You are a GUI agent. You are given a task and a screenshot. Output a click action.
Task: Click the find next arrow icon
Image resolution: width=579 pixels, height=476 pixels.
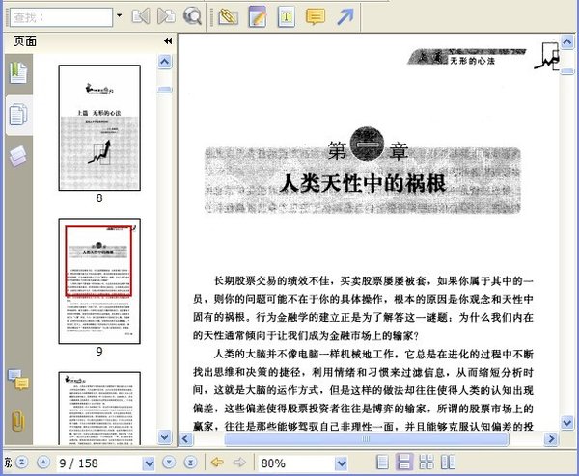pos(166,15)
